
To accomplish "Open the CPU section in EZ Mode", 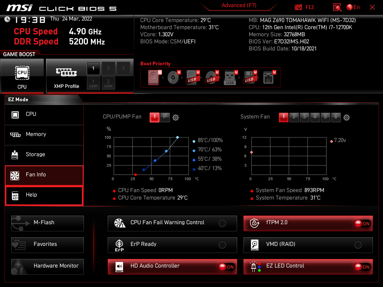I will tap(44, 114).
